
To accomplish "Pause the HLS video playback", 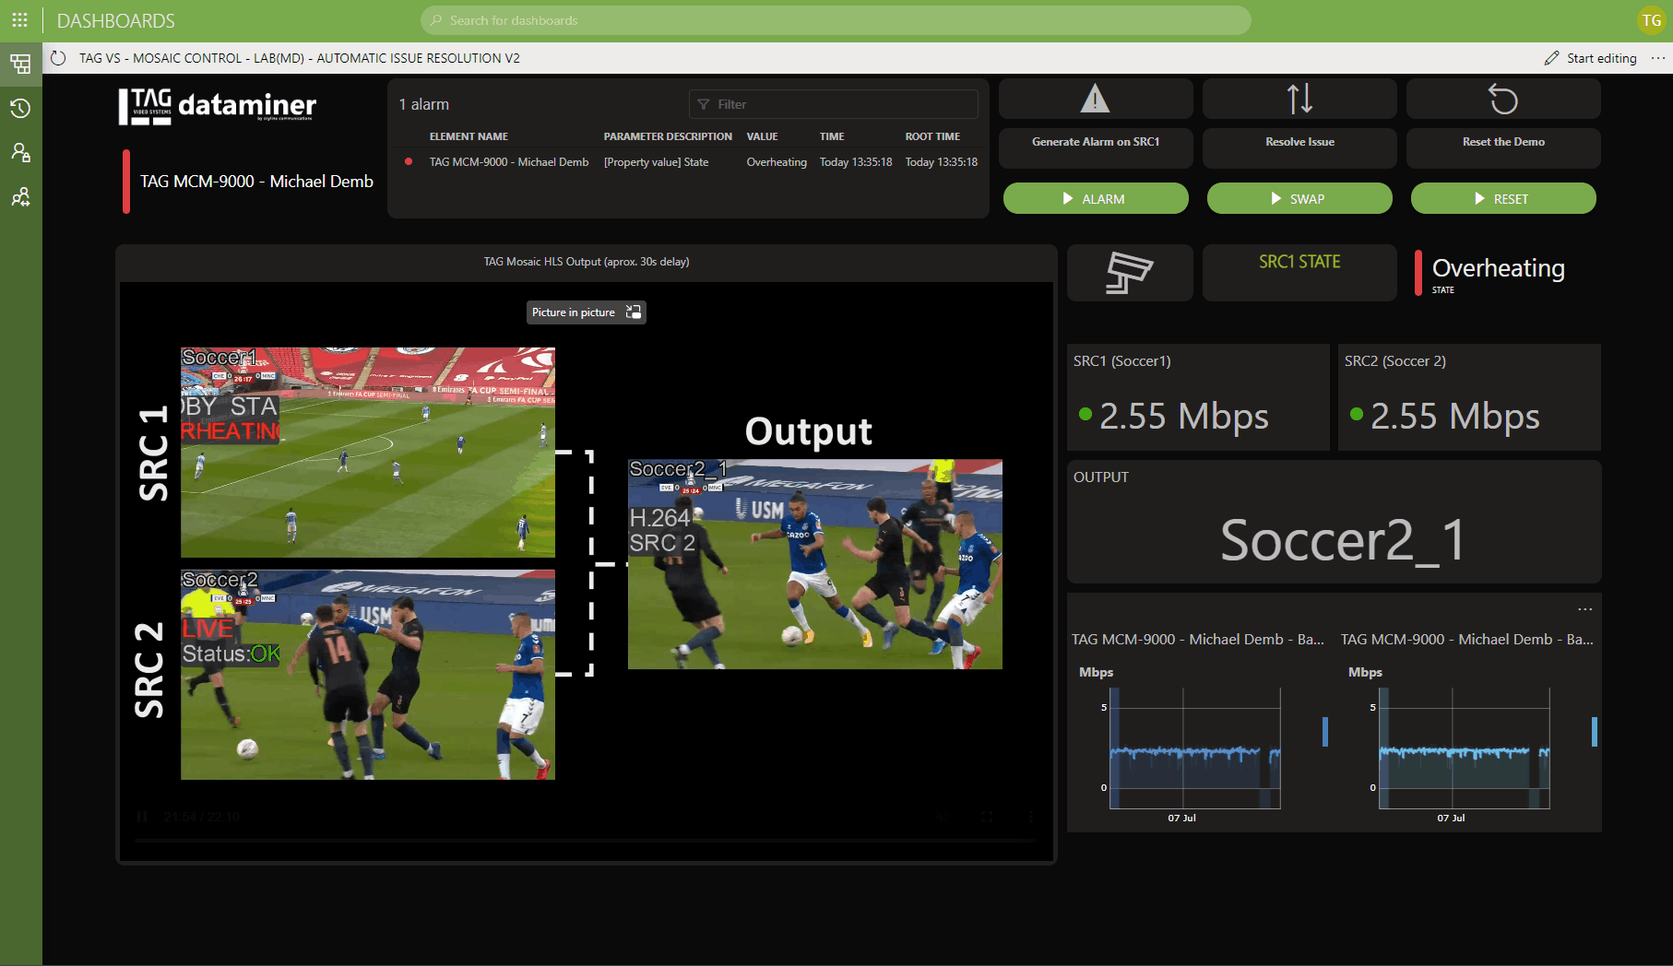I will [x=142, y=817].
